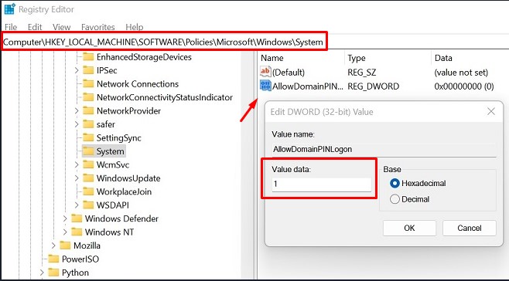Expand the NetworkProvider key
509x281 pixels.
77,111
